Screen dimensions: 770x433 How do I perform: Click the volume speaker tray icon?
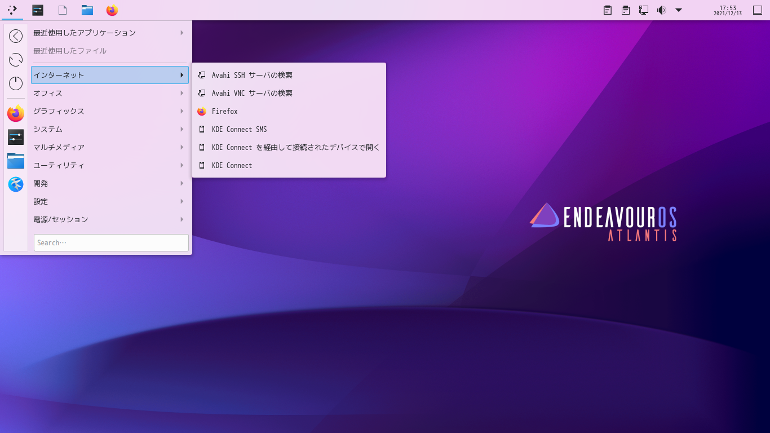[662, 10]
